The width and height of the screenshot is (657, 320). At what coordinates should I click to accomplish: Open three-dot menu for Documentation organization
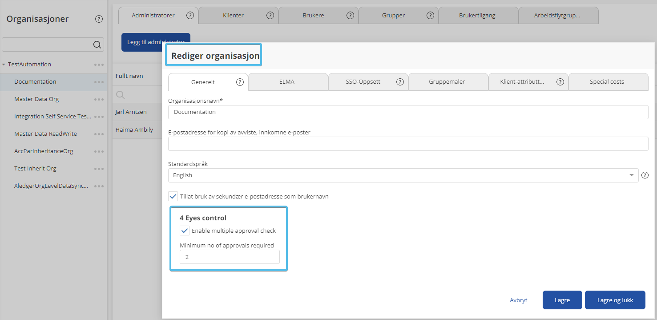pos(99,82)
